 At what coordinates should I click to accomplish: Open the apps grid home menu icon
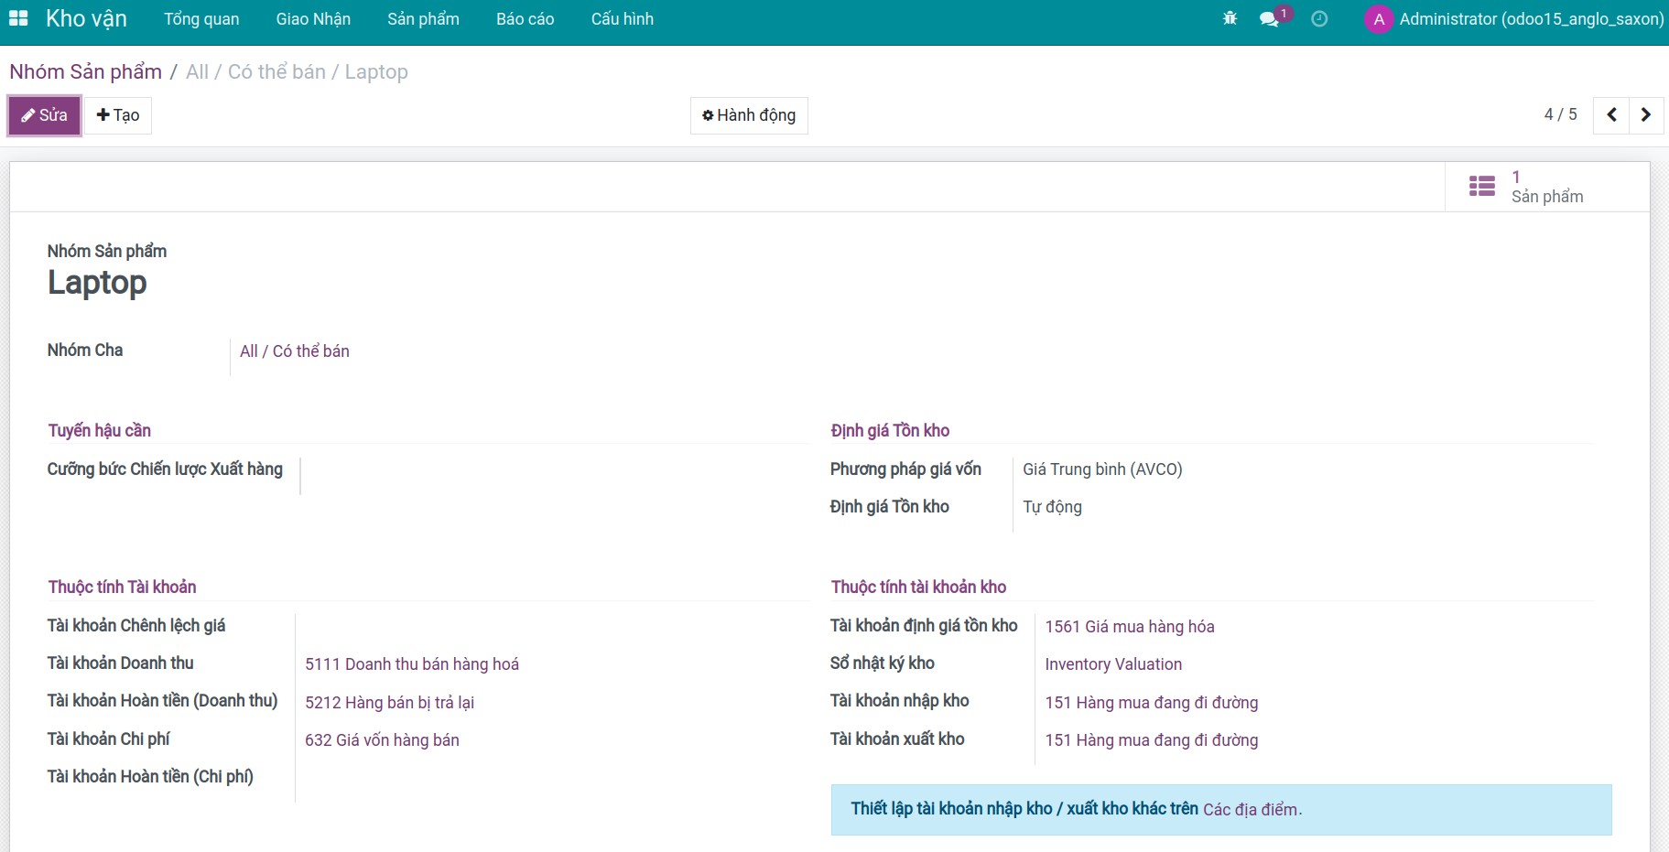pyautogui.click(x=18, y=18)
